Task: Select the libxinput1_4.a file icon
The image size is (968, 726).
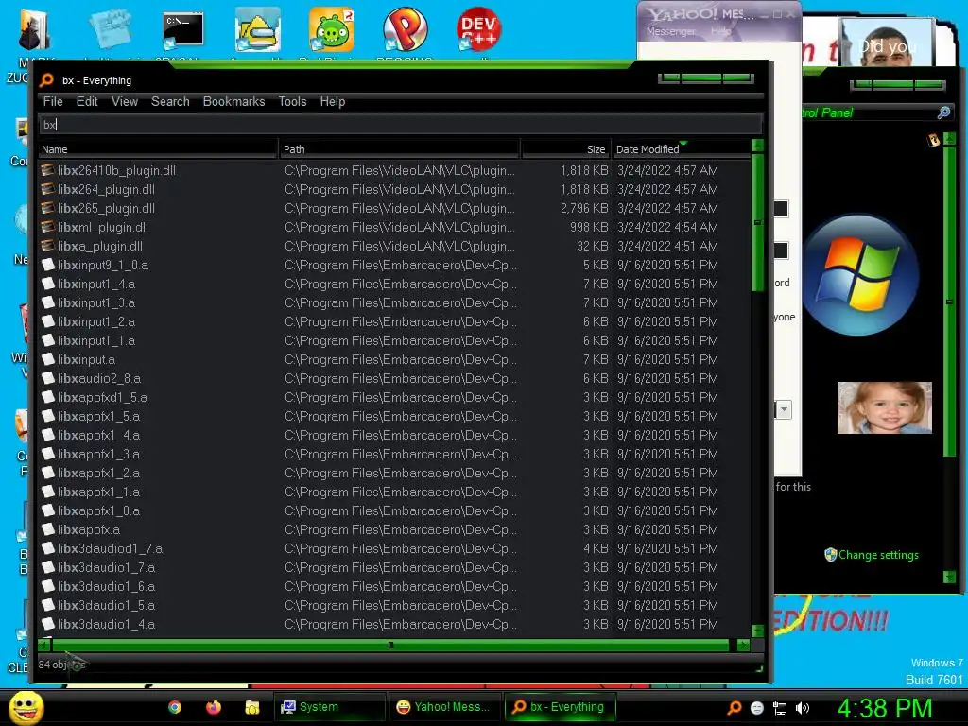Action: click(x=47, y=284)
